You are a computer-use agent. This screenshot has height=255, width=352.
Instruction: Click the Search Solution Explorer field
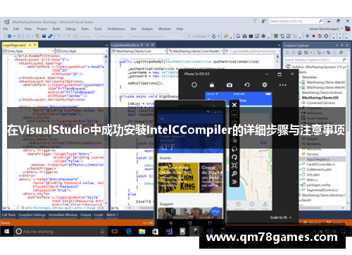click(315, 60)
